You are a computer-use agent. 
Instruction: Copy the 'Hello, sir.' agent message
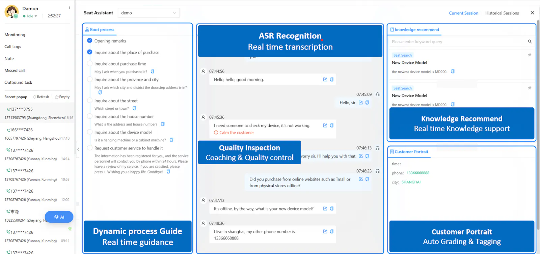click(x=367, y=103)
